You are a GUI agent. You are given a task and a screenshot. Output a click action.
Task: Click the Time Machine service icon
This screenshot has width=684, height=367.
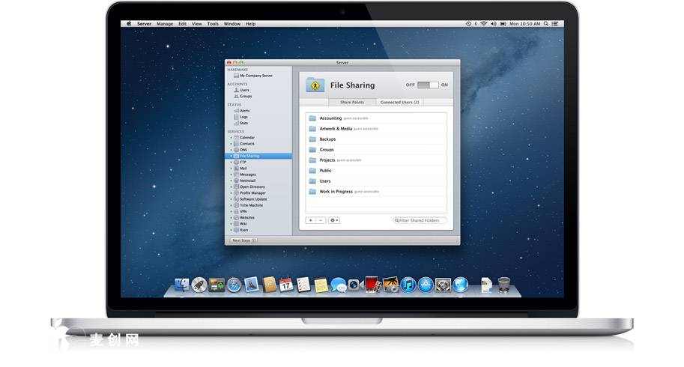tap(236, 205)
